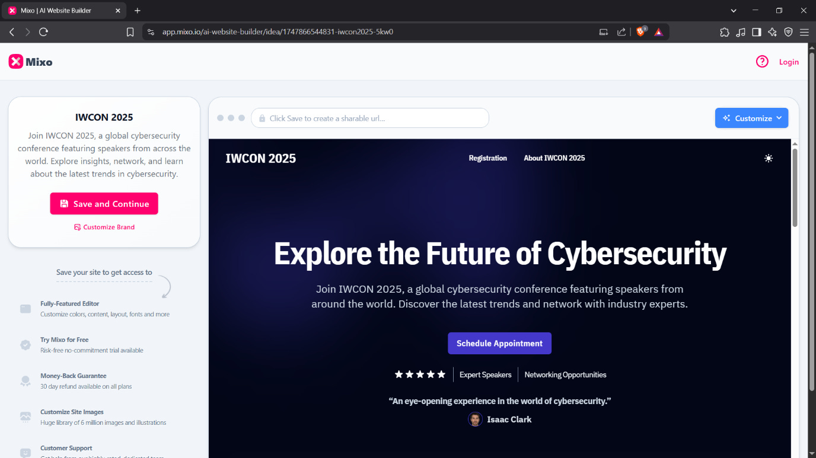This screenshot has height=458, width=816.
Task: Open About IWCON 2025 nav item
Action: 554,158
